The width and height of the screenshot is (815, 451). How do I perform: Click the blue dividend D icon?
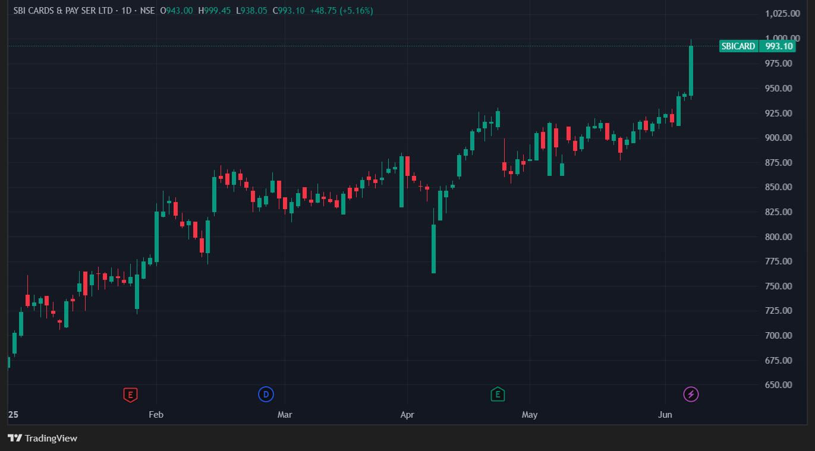[266, 394]
